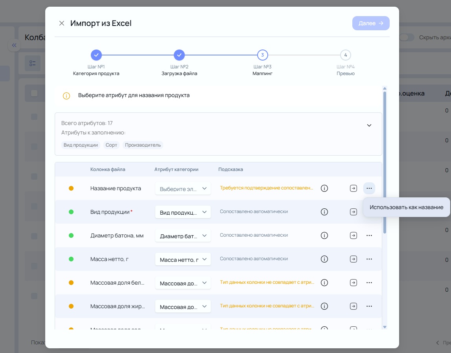Check the header select-all checkbox in table

[x=34, y=93]
